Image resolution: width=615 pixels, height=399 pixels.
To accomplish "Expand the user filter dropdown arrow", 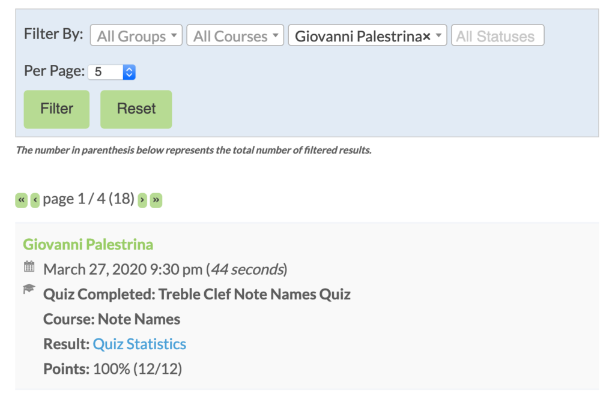I will pos(440,36).
